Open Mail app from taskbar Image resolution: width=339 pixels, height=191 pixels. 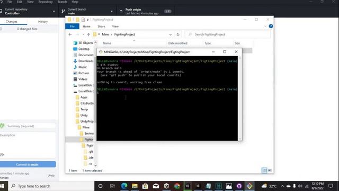tap(156, 186)
